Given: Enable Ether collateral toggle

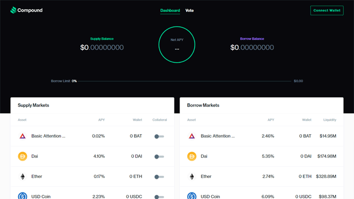Looking at the screenshot, I should click(x=159, y=177).
